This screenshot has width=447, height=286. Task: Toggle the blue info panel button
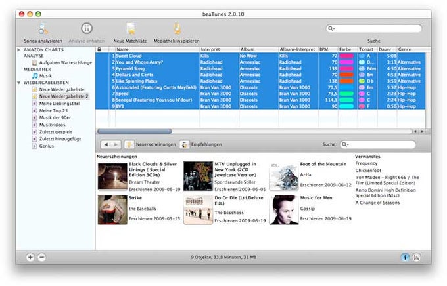click(x=405, y=258)
